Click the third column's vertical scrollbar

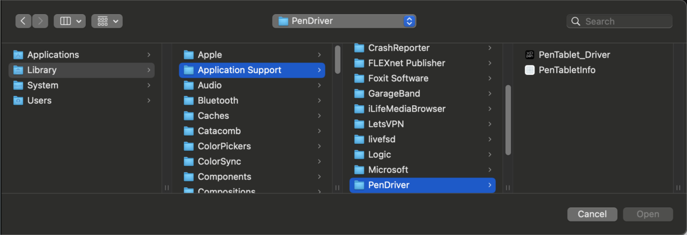pyautogui.click(x=508, y=119)
